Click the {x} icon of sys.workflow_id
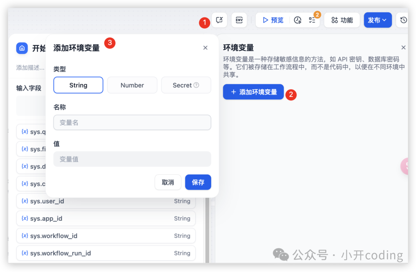 coord(25,236)
